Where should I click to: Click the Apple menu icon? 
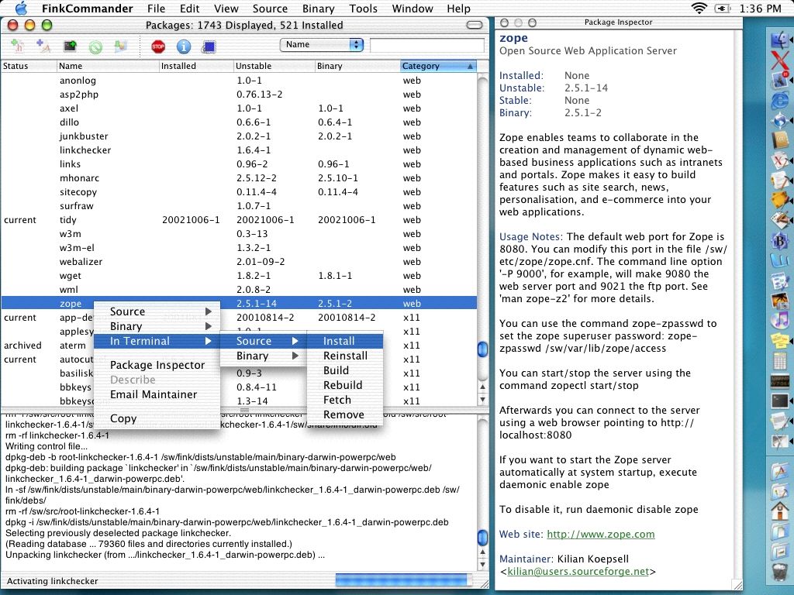pos(21,8)
